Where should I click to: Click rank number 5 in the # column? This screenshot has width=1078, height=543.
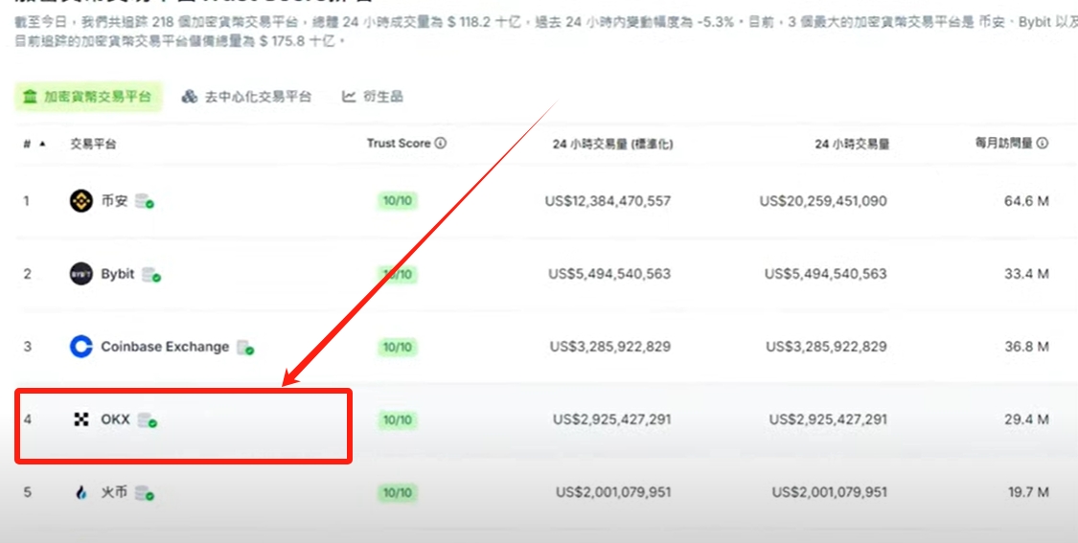coord(28,492)
